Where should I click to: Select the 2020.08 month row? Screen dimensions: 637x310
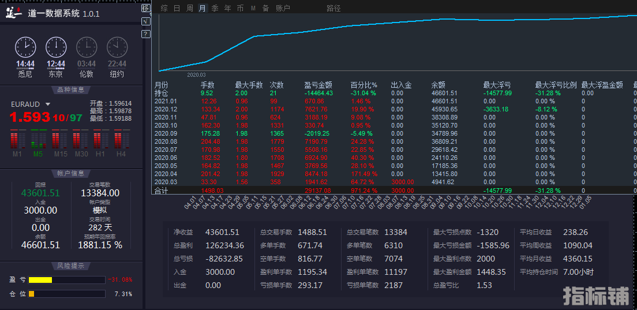(395, 141)
